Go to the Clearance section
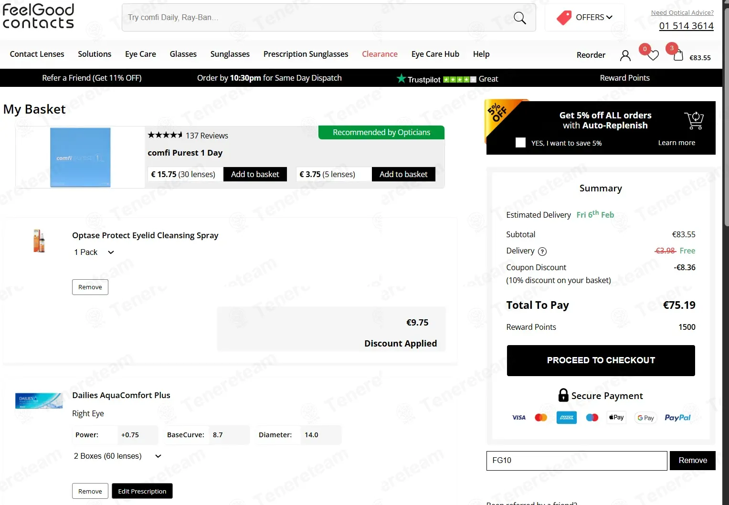This screenshot has height=505, width=729. tap(380, 54)
